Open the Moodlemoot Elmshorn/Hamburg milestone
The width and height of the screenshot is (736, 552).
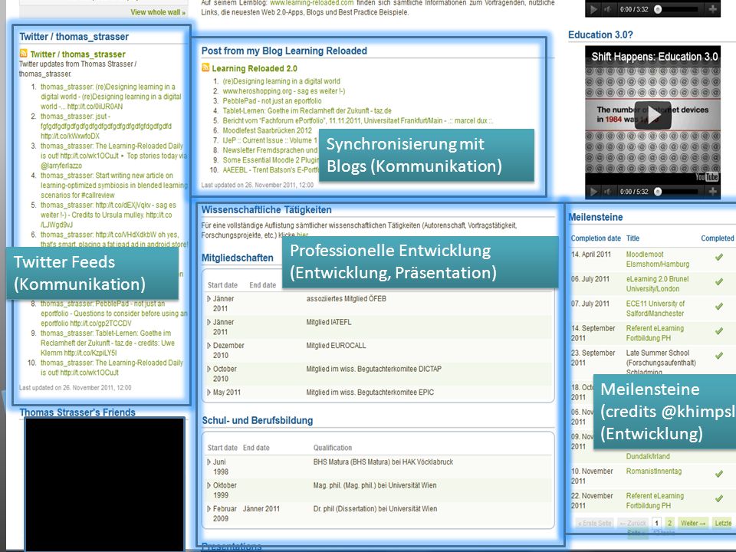point(658,259)
